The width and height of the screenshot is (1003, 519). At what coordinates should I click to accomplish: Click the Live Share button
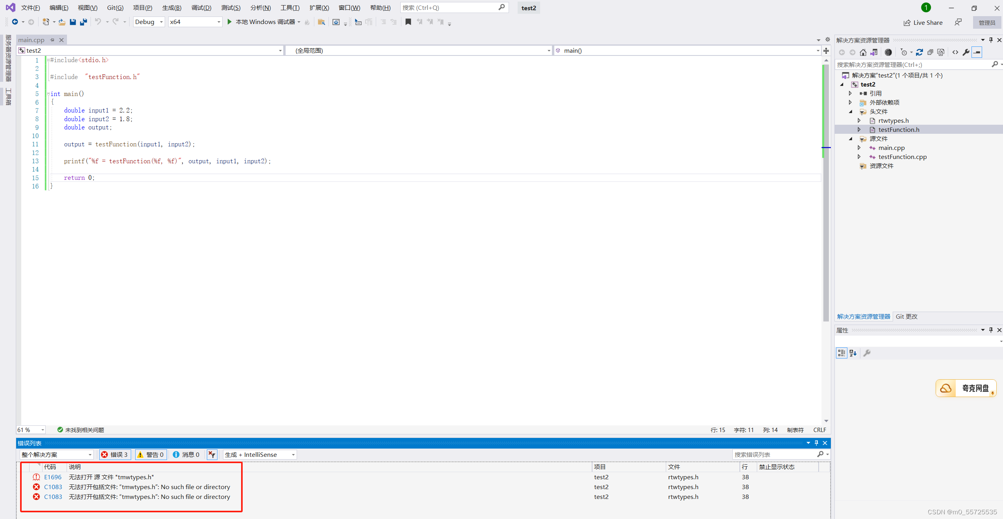[x=923, y=22]
